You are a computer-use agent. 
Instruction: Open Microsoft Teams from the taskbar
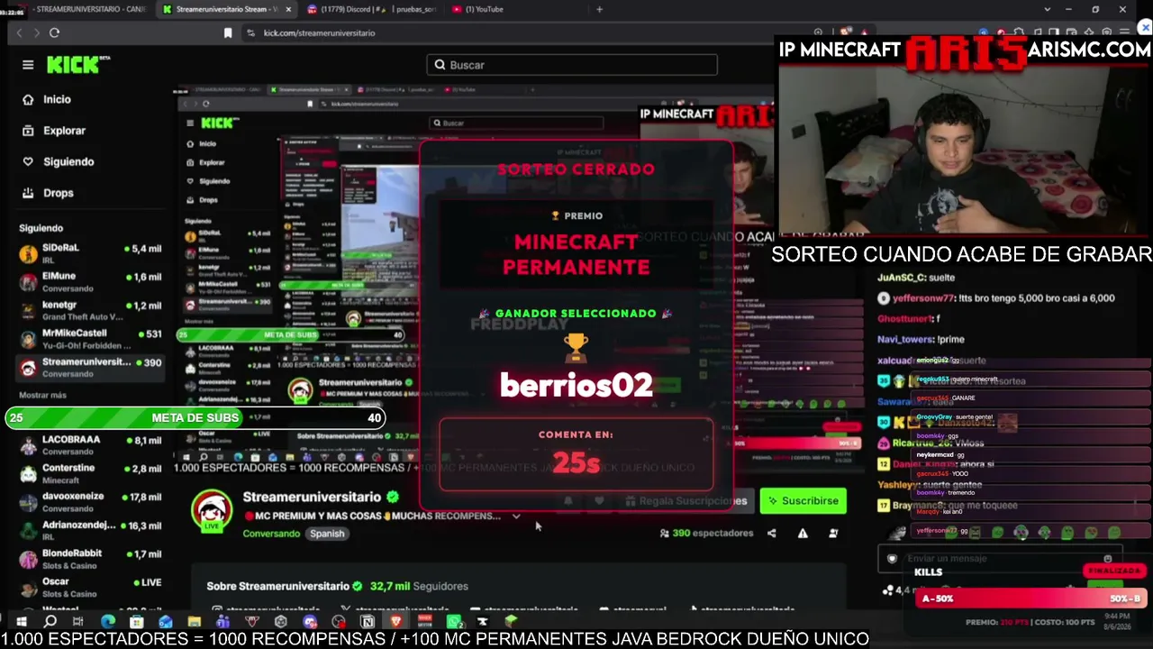(x=222, y=621)
